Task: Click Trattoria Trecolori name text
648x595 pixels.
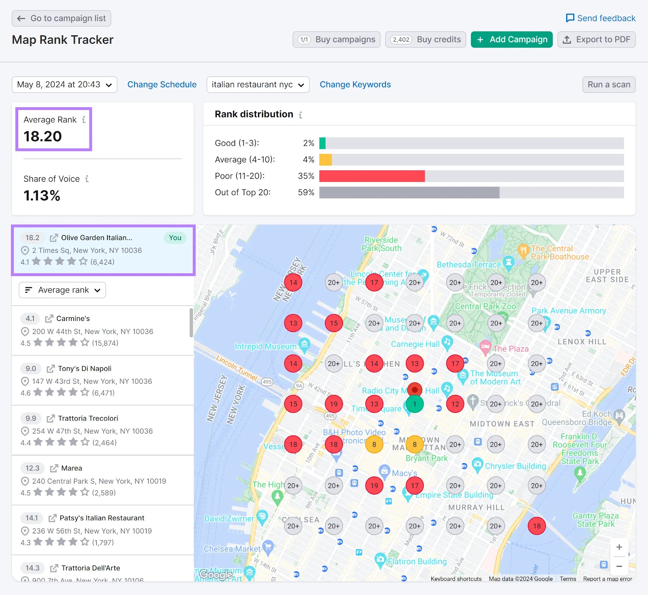Action: (88, 418)
